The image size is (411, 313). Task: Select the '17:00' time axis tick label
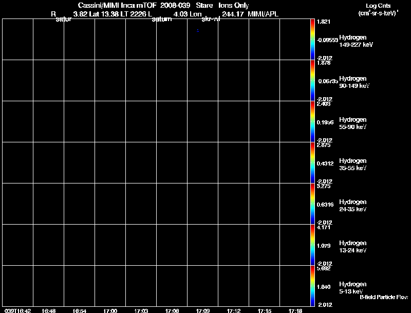[x=110, y=310]
